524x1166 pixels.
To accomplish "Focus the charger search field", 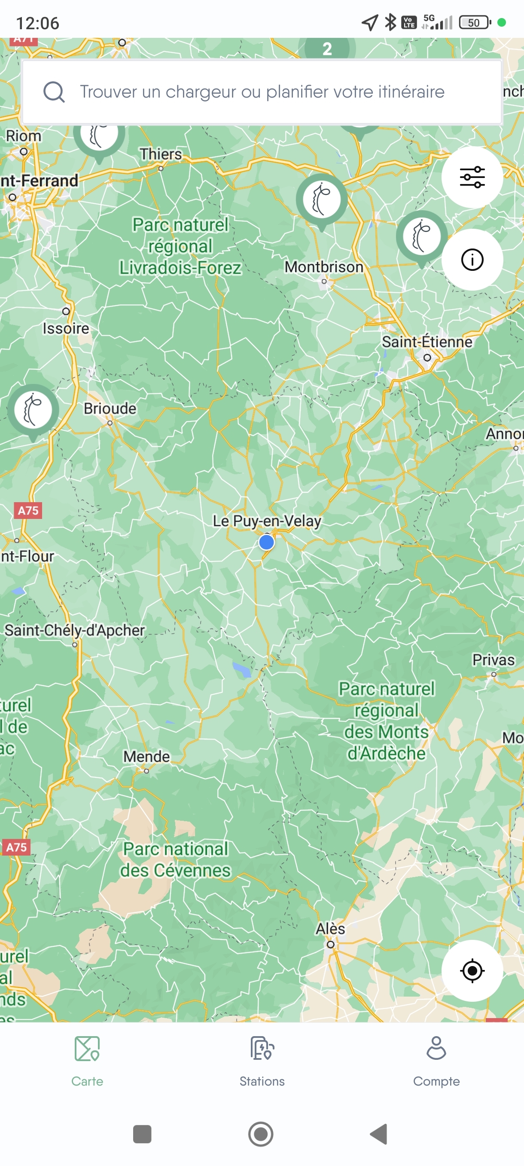I will click(262, 92).
